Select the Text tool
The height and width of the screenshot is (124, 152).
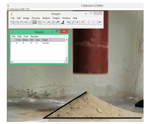(48, 22)
